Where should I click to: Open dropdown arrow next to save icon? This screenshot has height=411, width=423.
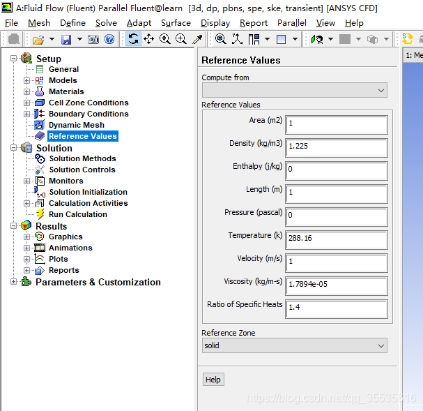[x=79, y=40]
